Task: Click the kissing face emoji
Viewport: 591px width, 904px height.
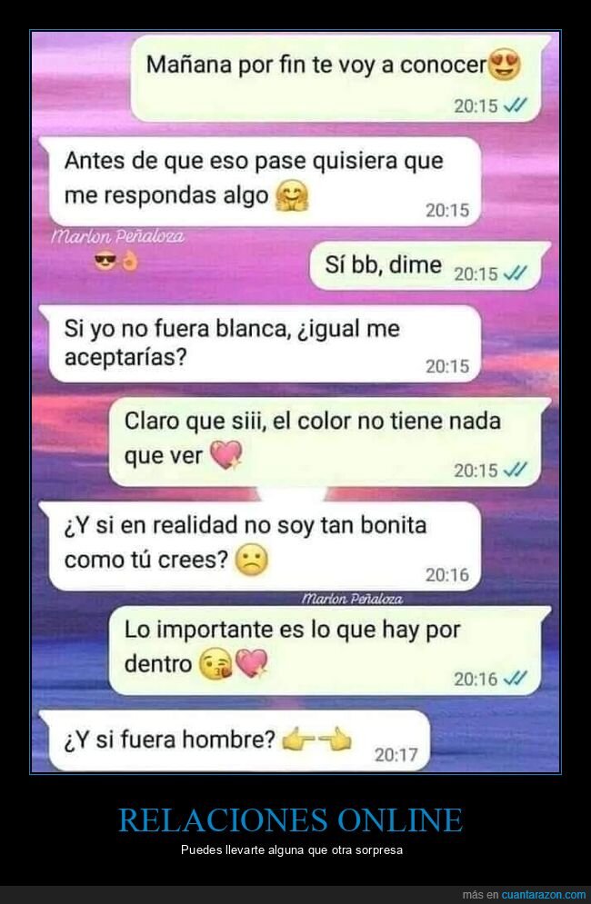Action: 215,664
